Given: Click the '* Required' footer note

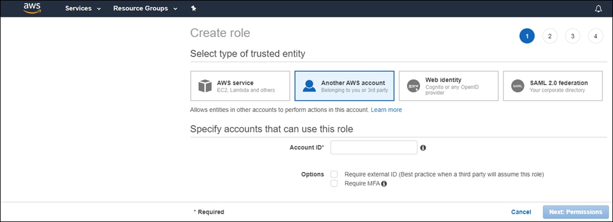Looking at the screenshot, I should pos(209,212).
